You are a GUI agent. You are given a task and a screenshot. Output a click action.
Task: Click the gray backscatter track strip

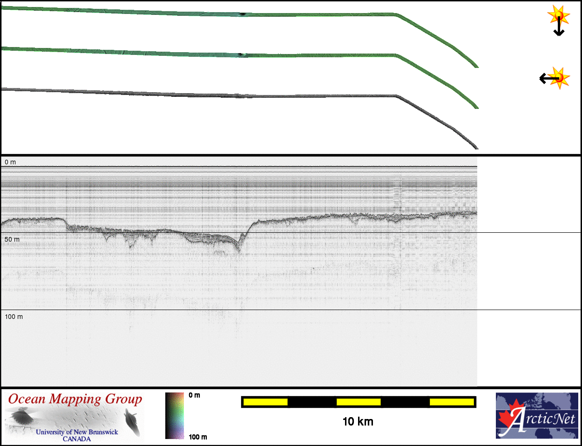(233, 95)
